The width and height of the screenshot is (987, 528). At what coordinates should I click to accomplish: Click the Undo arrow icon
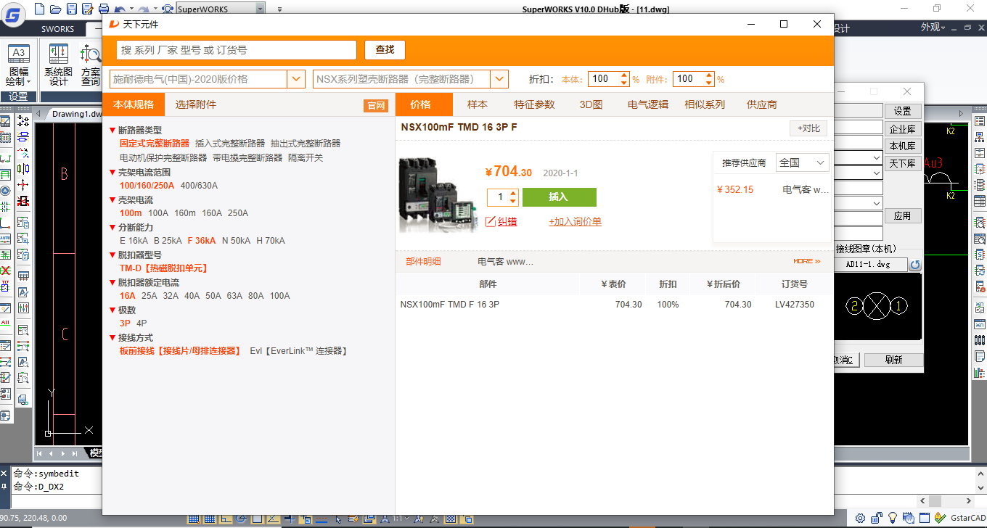120,9
